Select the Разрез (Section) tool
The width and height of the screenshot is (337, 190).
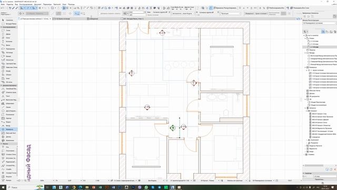8,122
